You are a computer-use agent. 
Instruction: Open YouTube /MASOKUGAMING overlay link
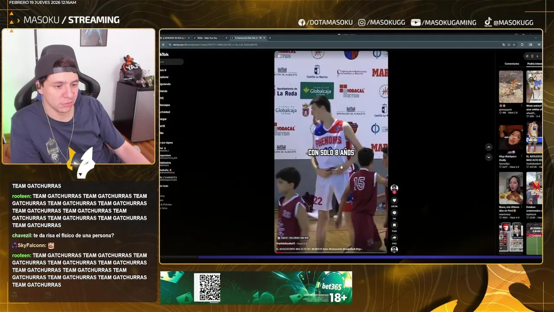click(x=444, y=22)
